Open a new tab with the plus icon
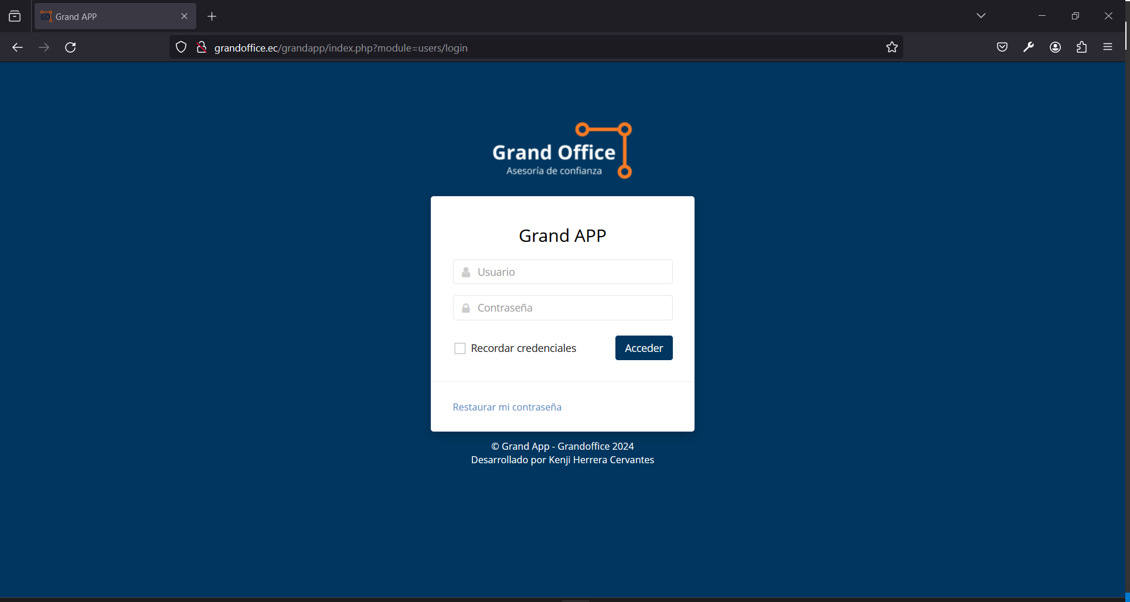This screenshot has width=1130, height=602. click(x=212, y=16)
